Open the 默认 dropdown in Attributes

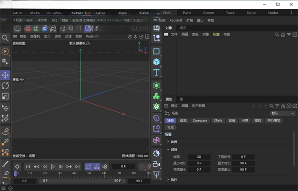[x=282, y=113]
